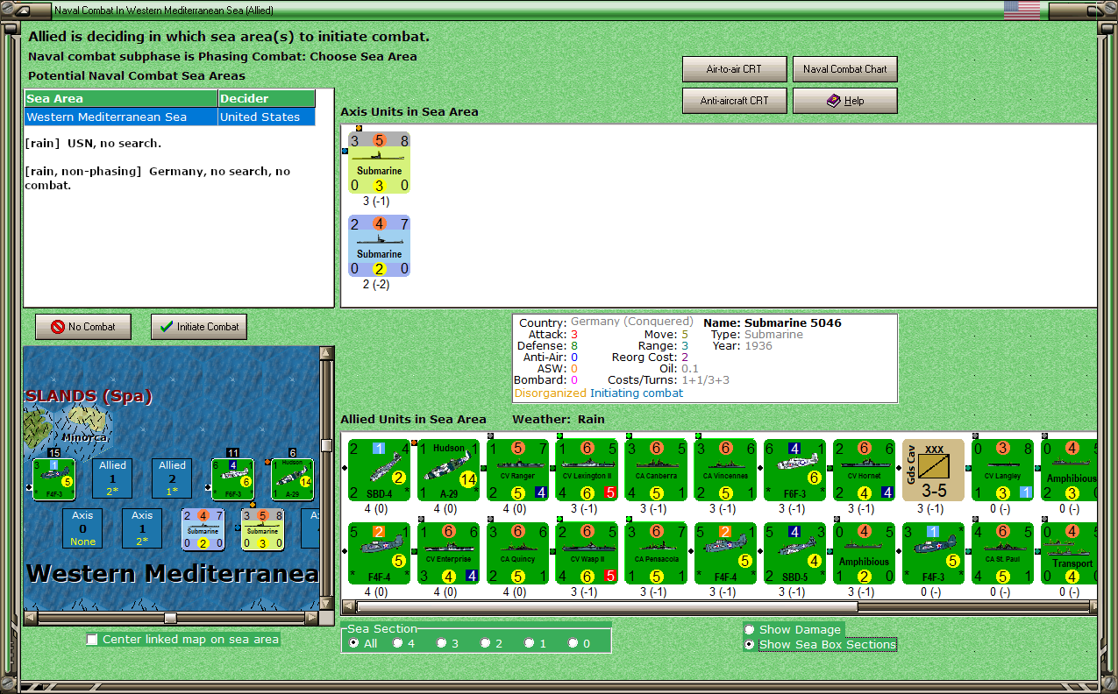
Task: Choose No Combat
Action: (x=82, y=327)
